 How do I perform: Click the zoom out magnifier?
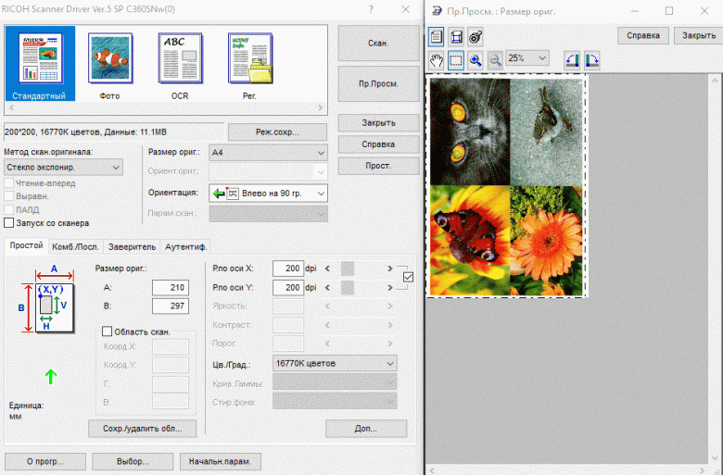[495, 60]
